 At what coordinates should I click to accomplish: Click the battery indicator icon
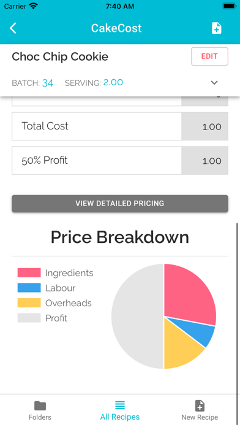pos(230,6)
